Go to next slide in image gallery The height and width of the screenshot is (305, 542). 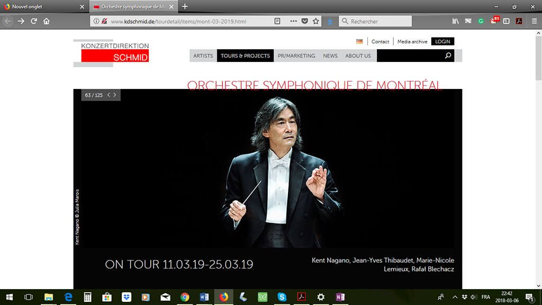pyautogui.click(x=115, y=95)
